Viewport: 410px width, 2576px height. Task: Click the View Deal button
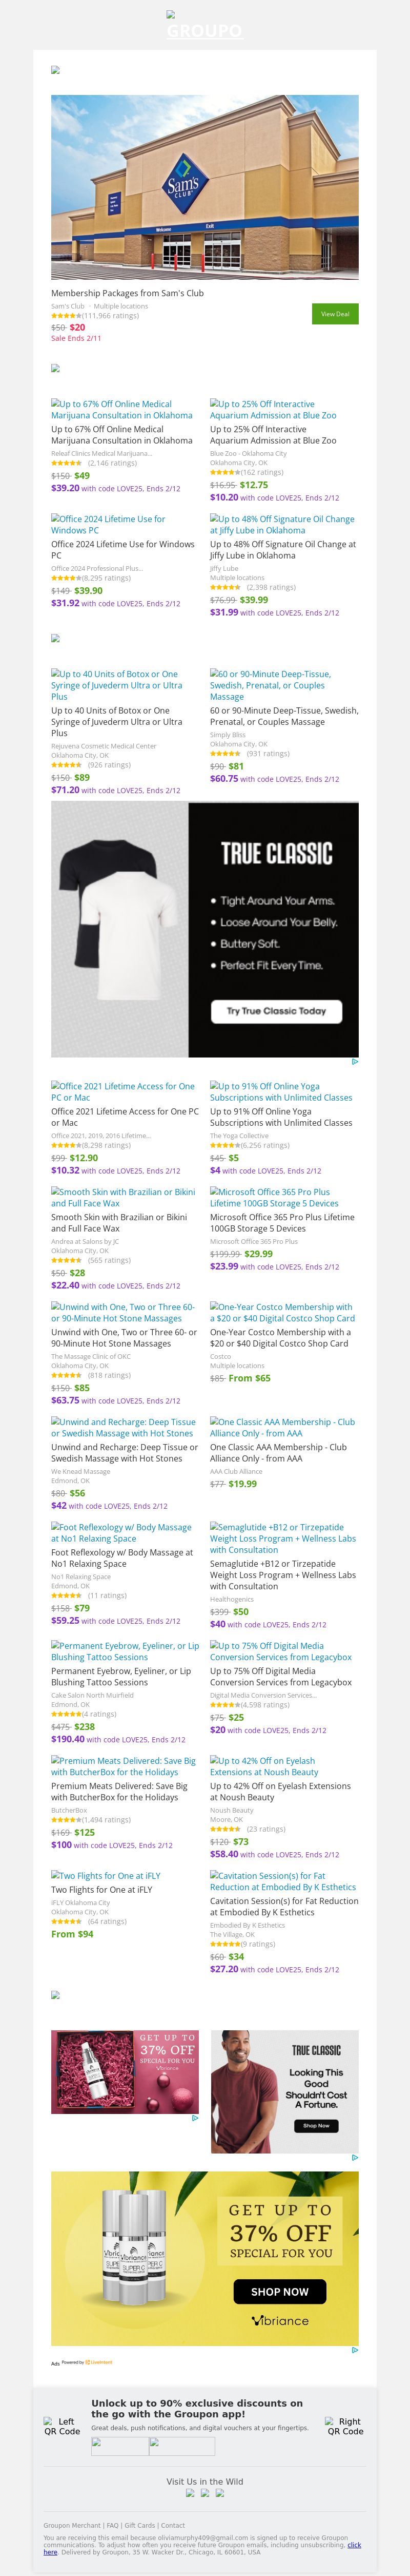click(x=335, y=314)
